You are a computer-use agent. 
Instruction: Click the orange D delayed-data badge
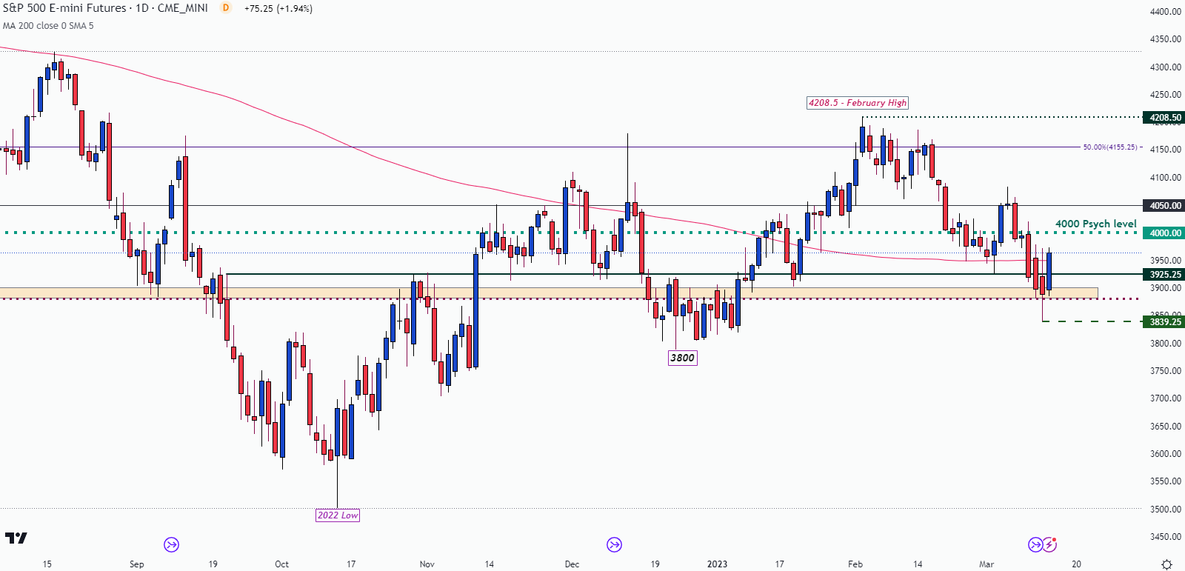(x=226, y=8)
